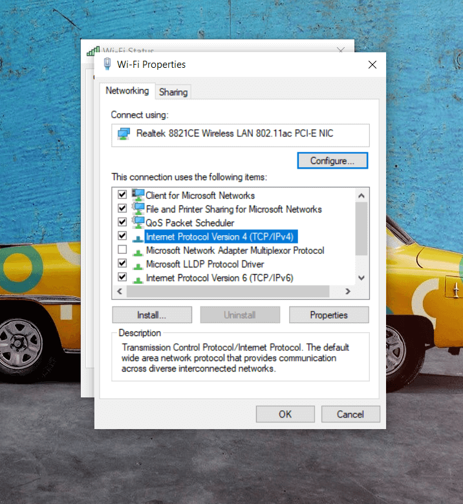Screen dimensions: 463x504
Task: Click the File and Printer Sharing icon
Action: click(138, 209)
